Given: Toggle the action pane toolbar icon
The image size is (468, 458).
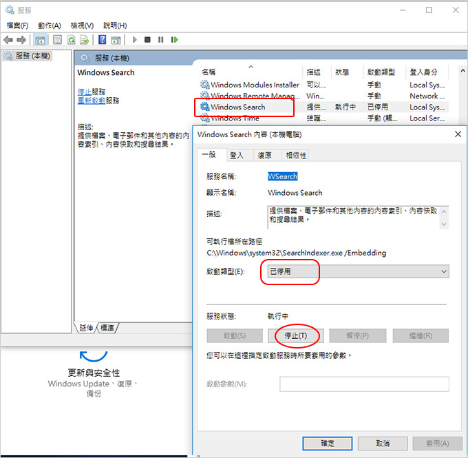Looking at the screenshot, I should 116,40.
